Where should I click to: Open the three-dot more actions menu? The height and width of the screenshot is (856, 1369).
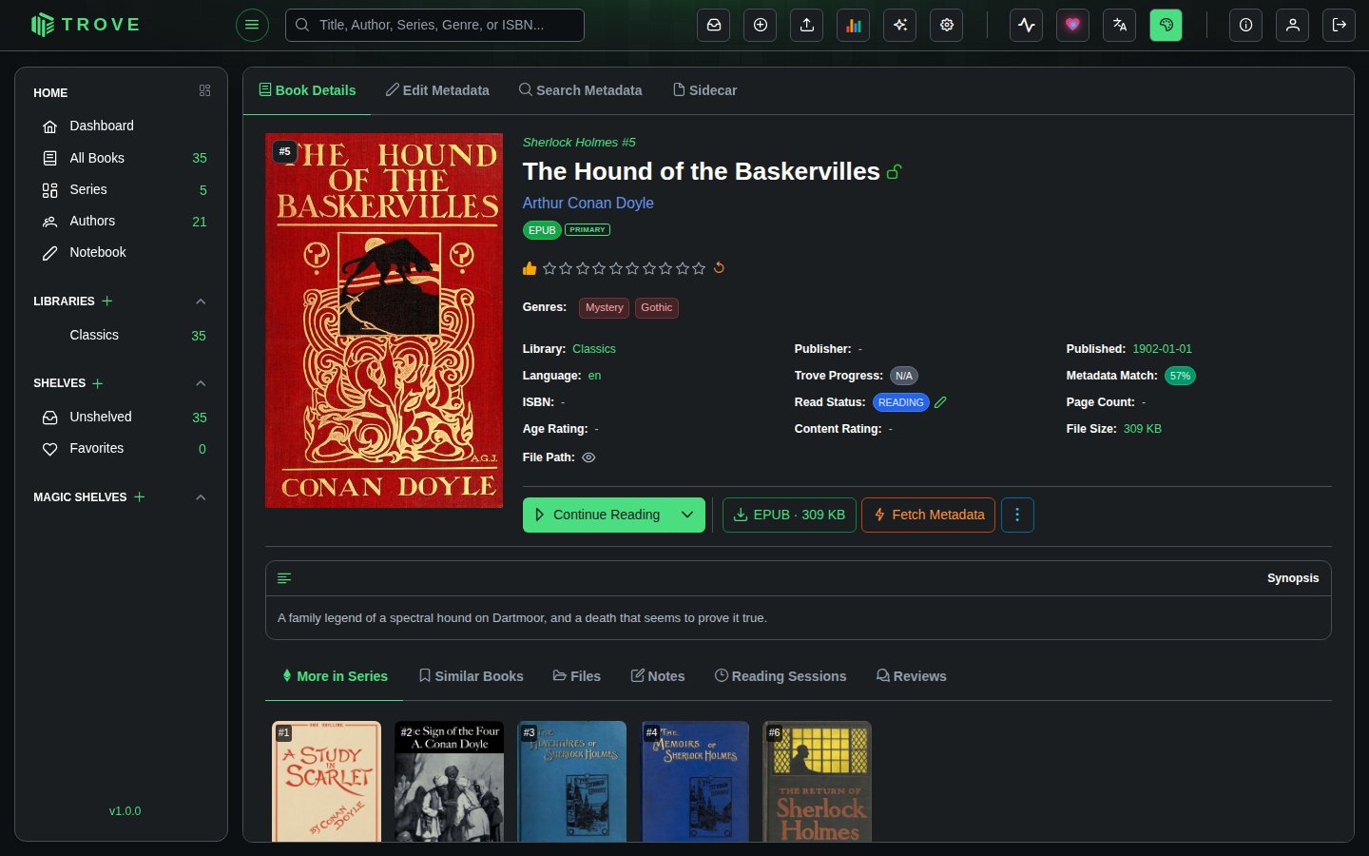1017,515
